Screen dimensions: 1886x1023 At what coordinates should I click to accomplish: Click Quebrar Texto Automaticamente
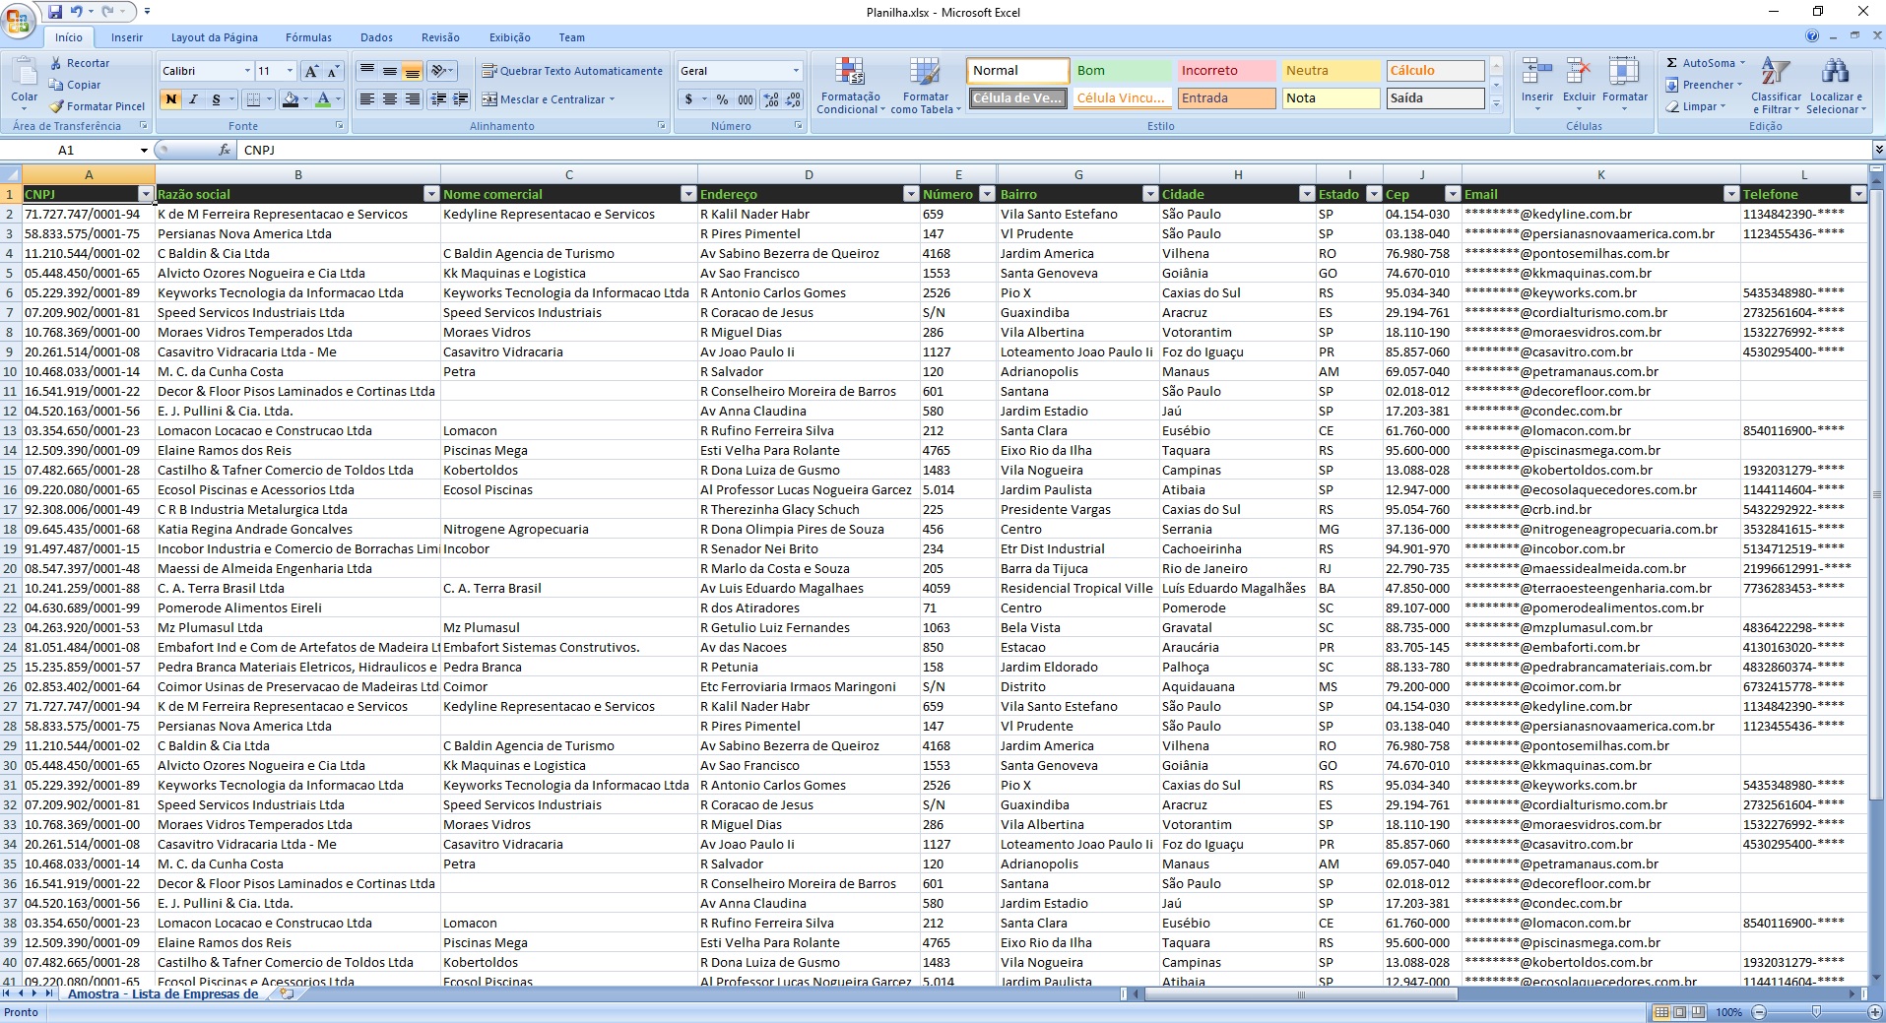pyautogui.click(x=572, y=71)
